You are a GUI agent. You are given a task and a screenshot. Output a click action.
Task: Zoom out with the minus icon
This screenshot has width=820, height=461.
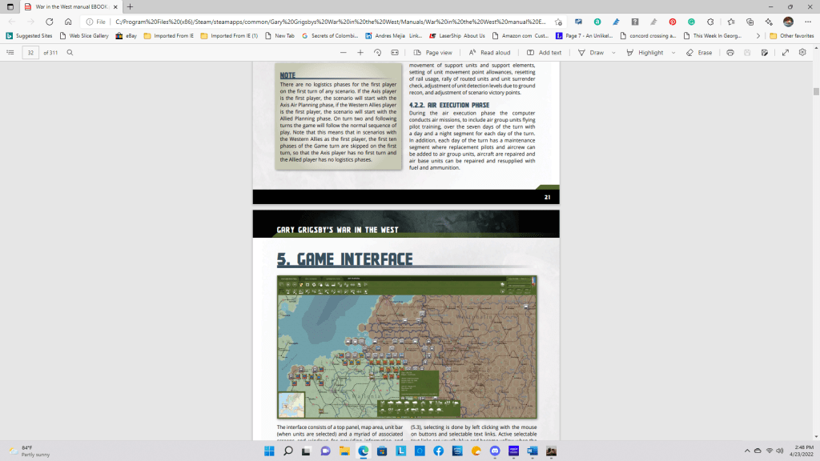[344, 52]
